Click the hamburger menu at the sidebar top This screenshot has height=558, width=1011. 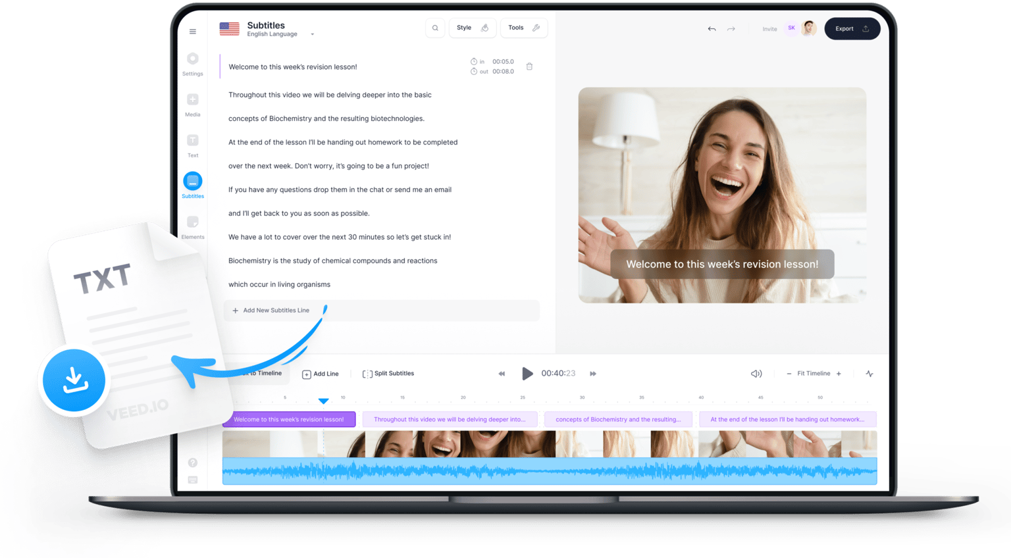192,31
